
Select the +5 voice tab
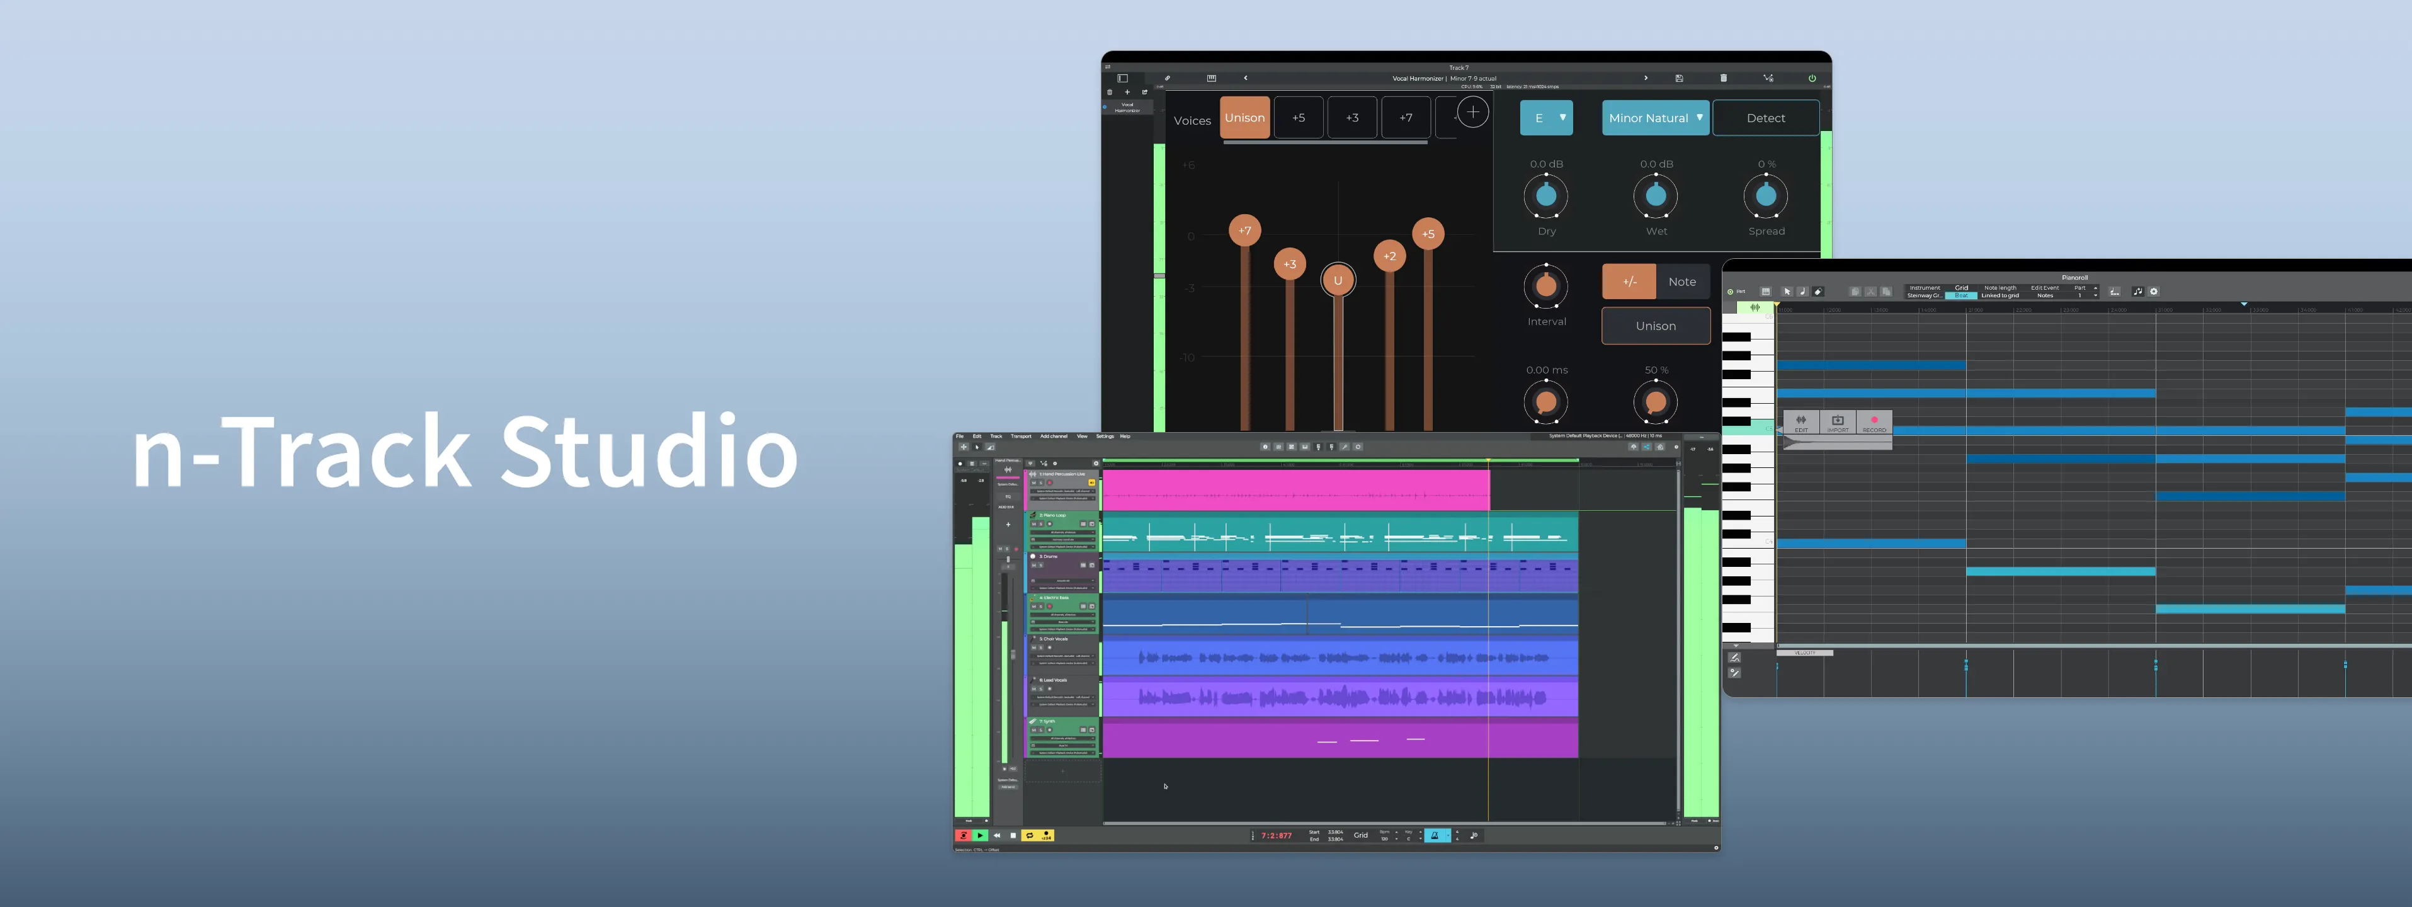coord(1299,118)
